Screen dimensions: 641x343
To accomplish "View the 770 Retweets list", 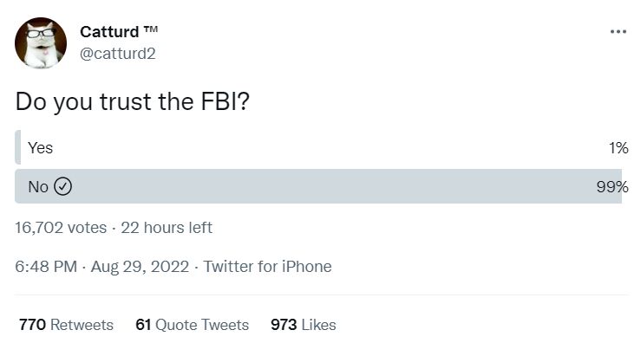I will 66,325.
